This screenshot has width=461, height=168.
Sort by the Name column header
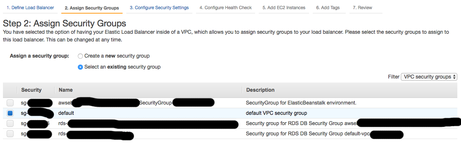(66, 90)
